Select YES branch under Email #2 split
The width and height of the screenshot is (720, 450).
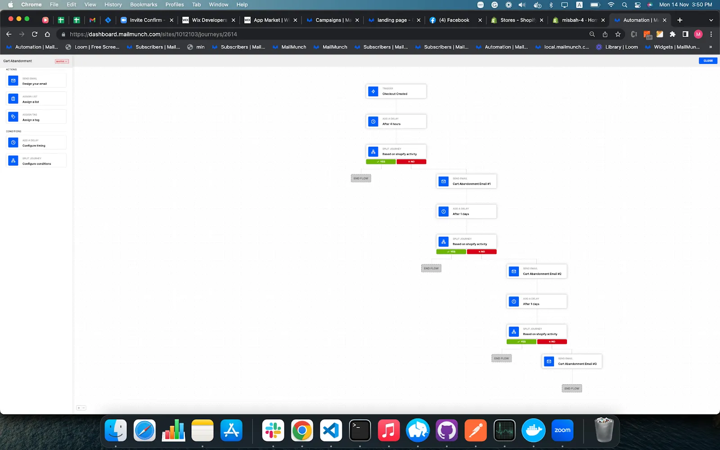click(x=521, y=342)
